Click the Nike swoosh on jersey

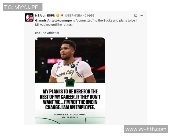pos(61,67)
